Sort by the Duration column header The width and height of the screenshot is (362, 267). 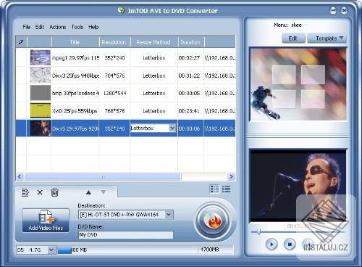coord(191,42)
